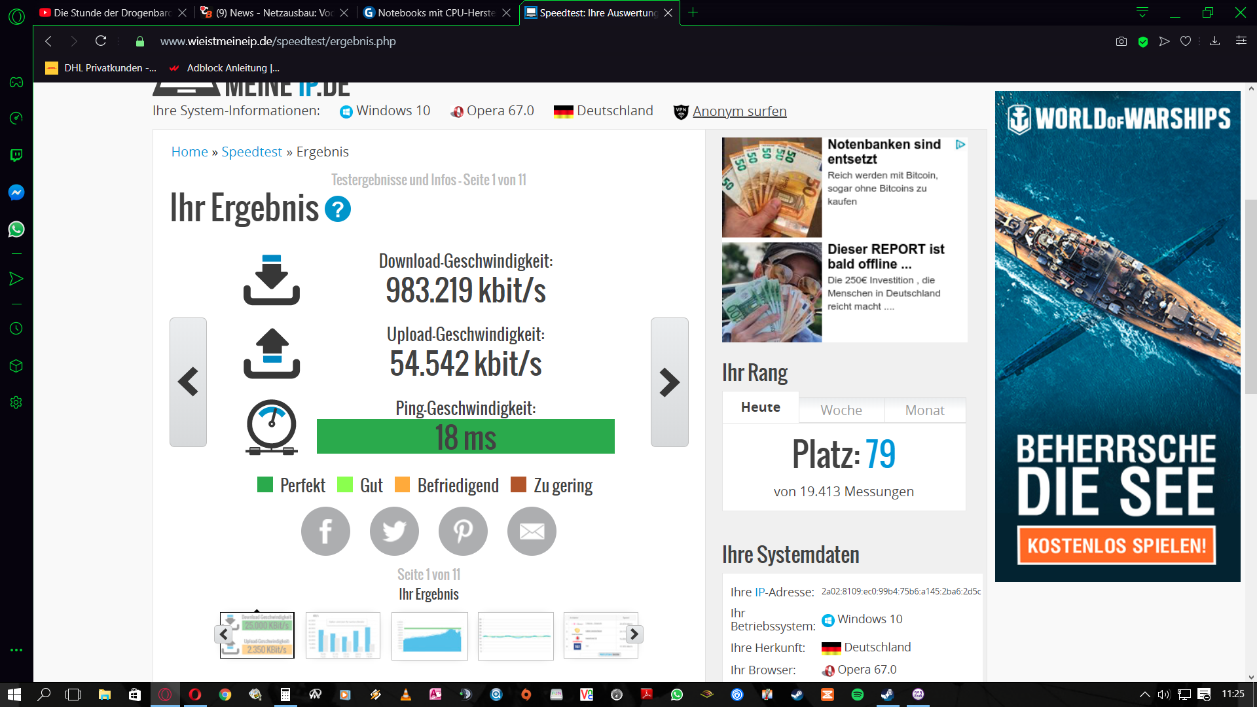This screenshot has height=707, width=1257.
Task: Open the sidebar settings gear
Action: (16, 402)
